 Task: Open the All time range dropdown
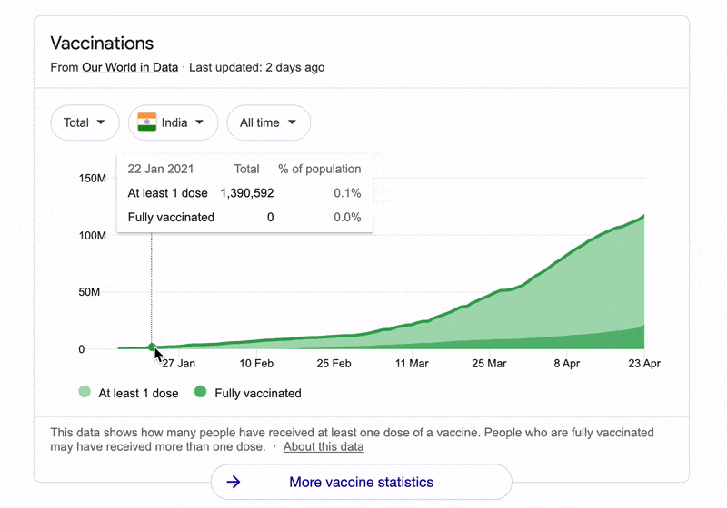coord(268,123)
